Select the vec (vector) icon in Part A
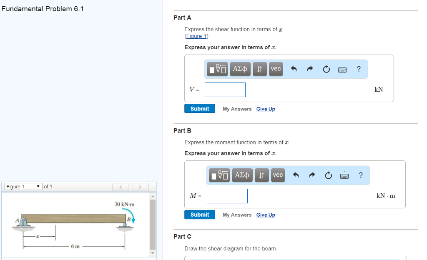Image resolution: width=427 pixels, height=260 pixels. point(276,69)
